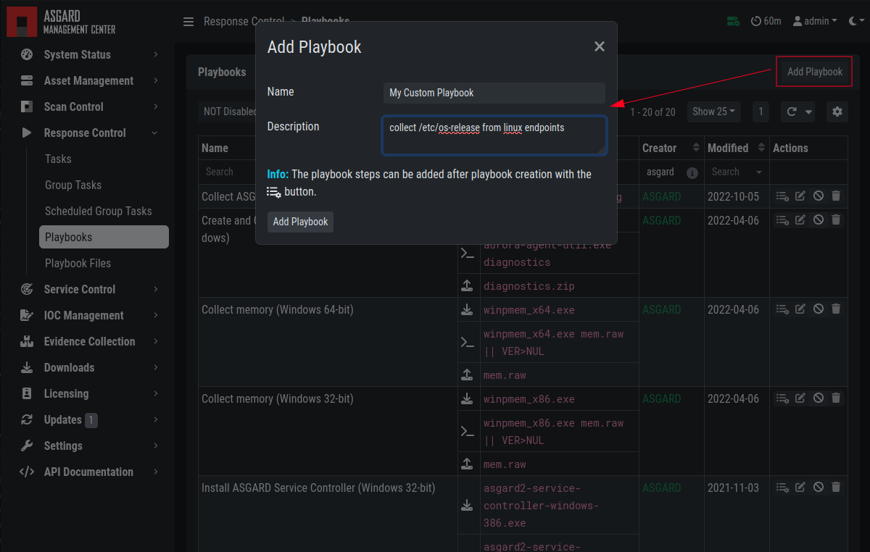Open the admin user dropdown
Screen dimensions: 870x552
point(816,21)
